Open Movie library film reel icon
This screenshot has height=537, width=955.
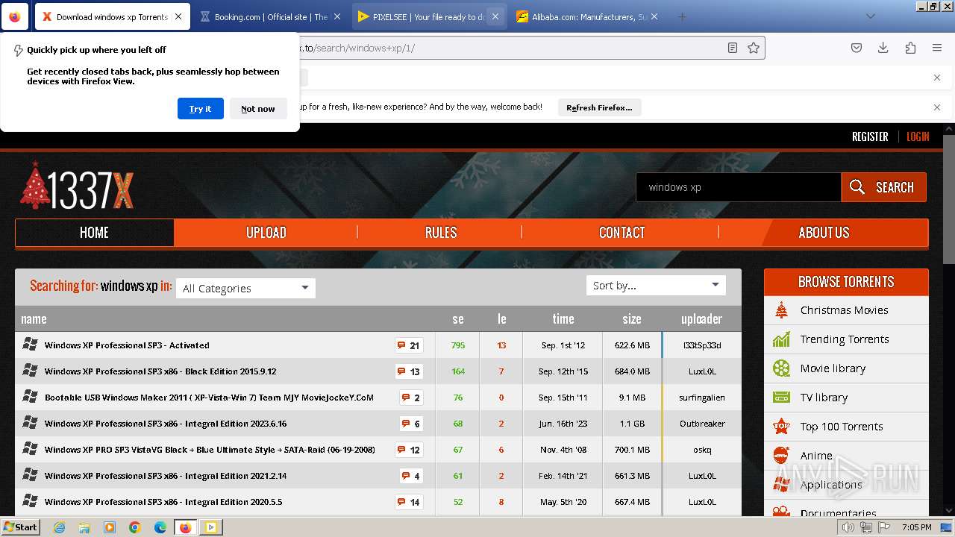(781, 368)
